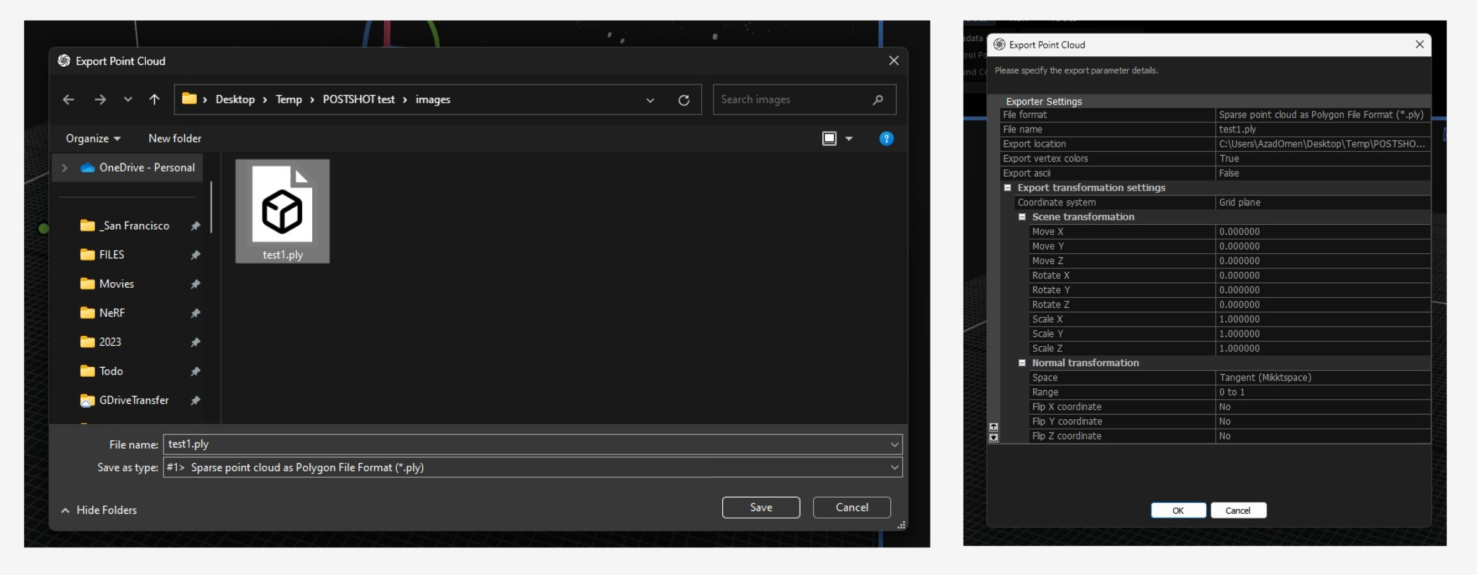Click the magnifier icon in Search images box

coord(877,99)
